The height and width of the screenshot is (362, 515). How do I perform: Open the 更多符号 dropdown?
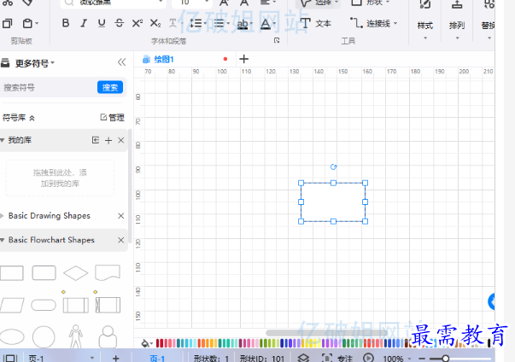click(x=35, y=63)
